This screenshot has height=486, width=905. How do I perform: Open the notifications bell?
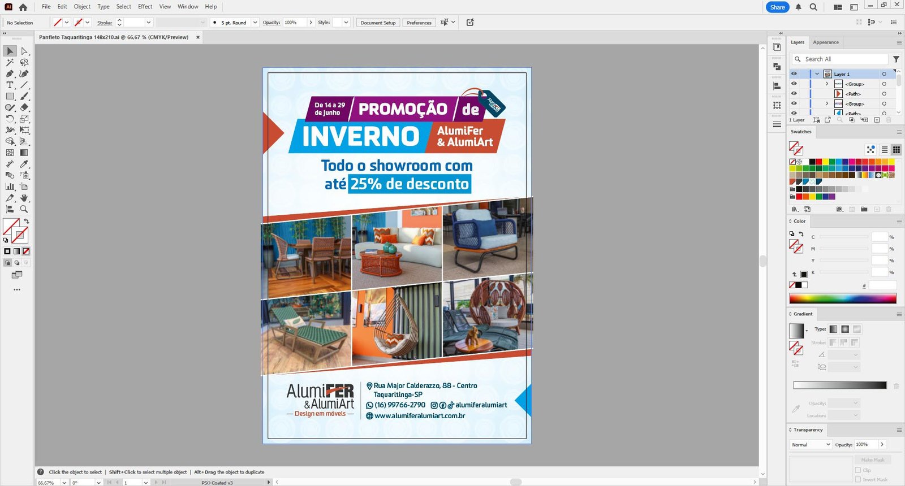coord(798,7)
